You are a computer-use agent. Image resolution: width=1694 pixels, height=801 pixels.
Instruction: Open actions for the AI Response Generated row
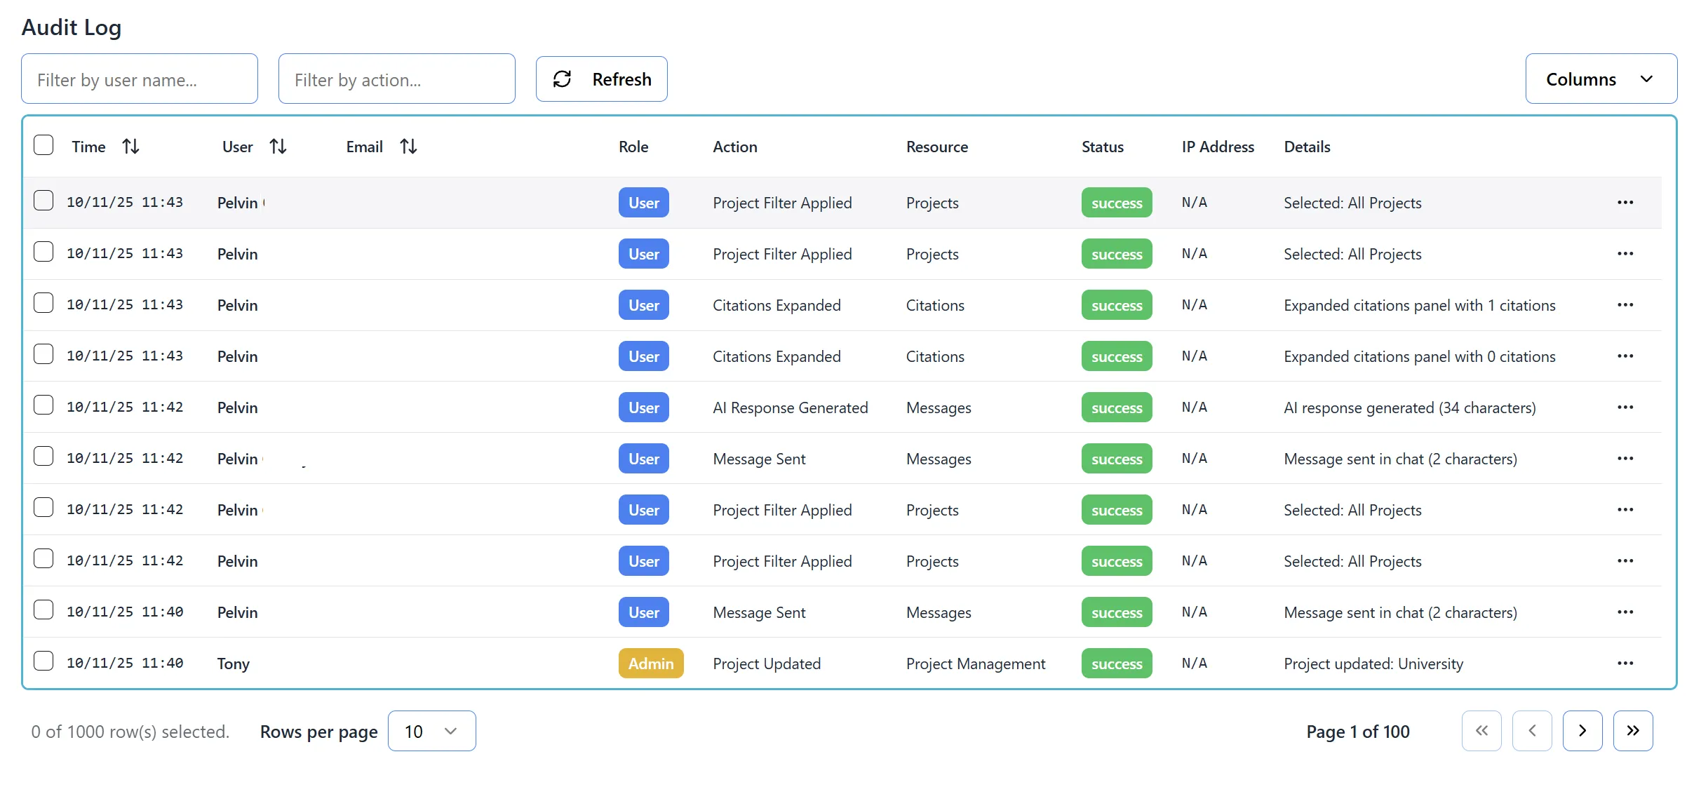point(1625,407)
